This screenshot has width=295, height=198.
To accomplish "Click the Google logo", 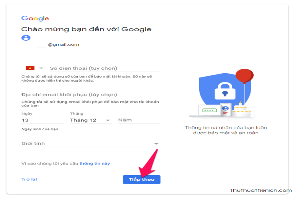I will [x=35, y=18].
